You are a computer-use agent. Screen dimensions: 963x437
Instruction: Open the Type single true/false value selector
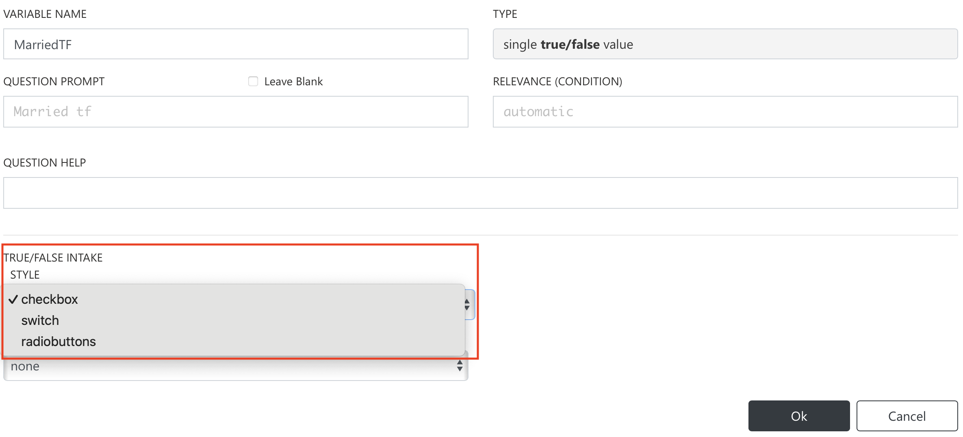point(725,44)
